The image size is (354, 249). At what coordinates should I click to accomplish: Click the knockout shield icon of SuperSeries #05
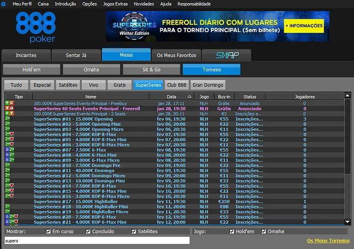(x=12, y=139)
